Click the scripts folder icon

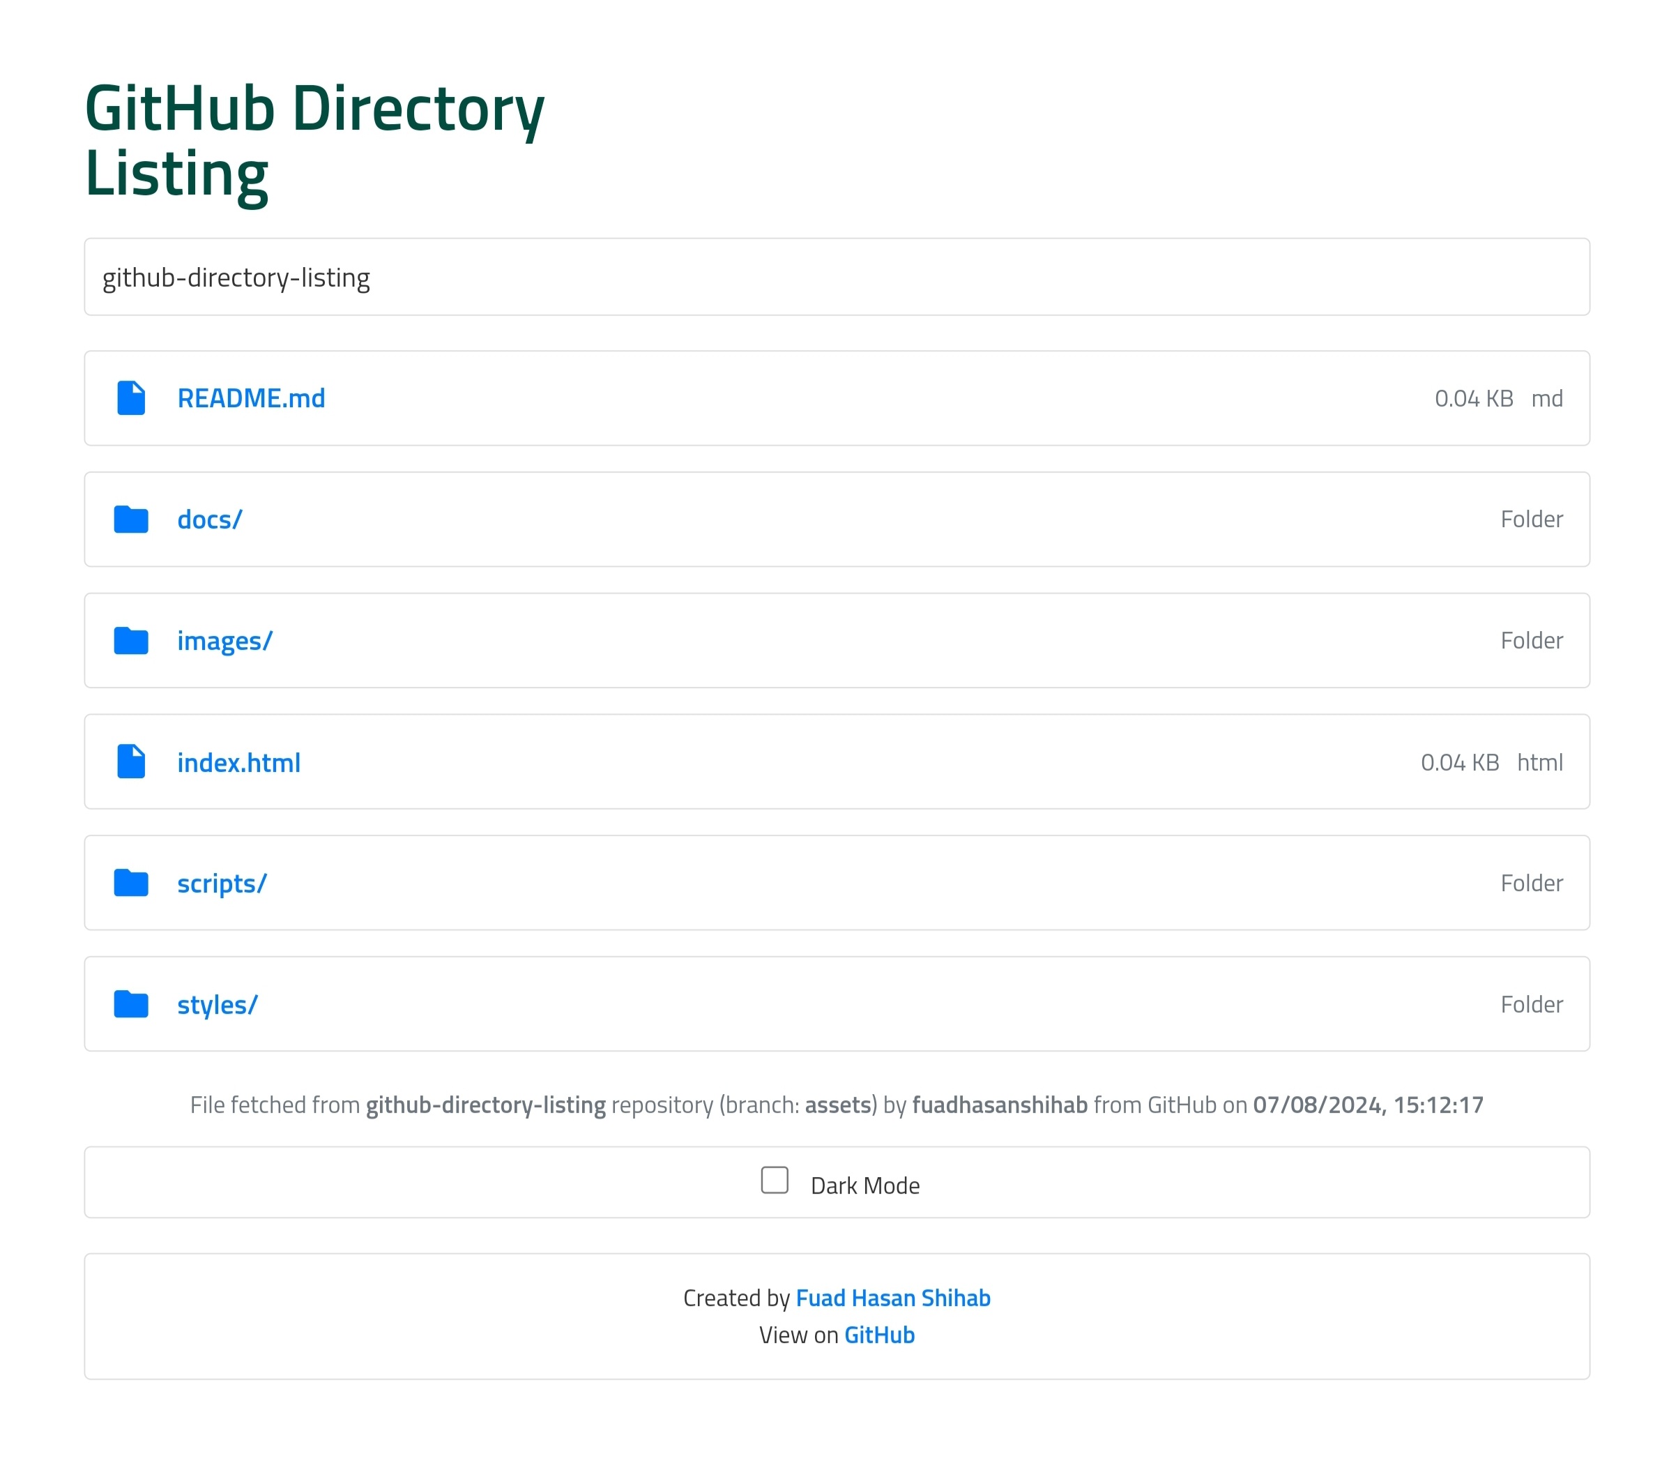click(130, 883)
